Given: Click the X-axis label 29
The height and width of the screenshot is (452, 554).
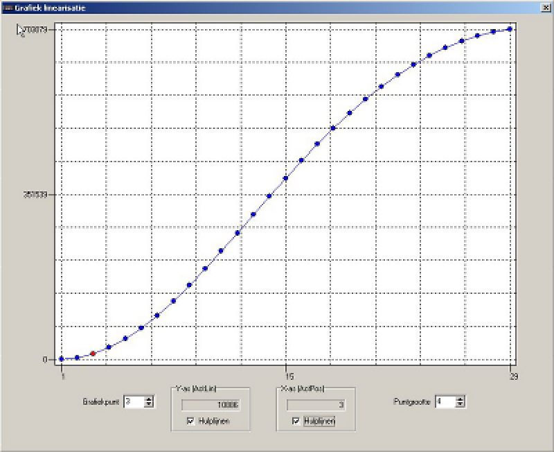Looking at the screenshot, I should coord(513,376).
